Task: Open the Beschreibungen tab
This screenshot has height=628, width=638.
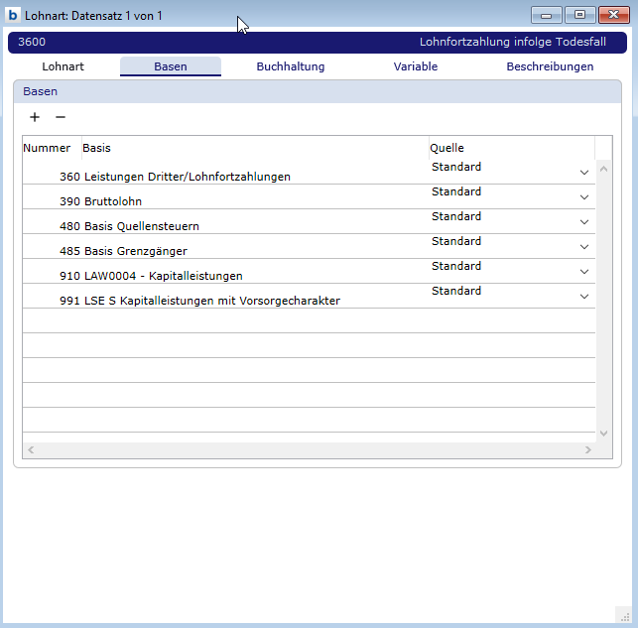Action: point(550,66)
